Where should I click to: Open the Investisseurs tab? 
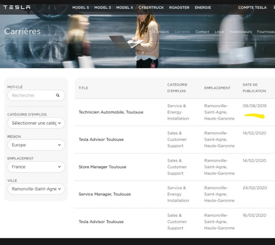241,32
